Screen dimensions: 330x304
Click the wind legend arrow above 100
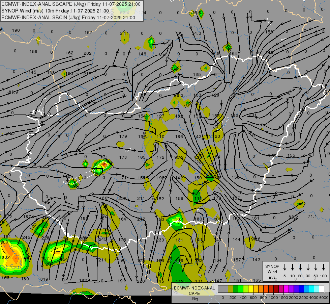click(x=324, y=267)
